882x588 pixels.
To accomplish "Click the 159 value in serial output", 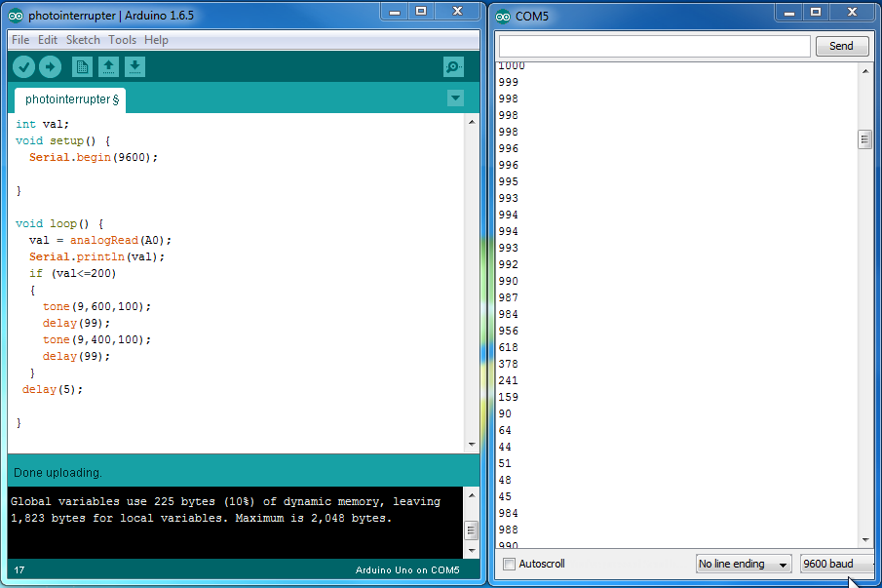I will 508,397.
